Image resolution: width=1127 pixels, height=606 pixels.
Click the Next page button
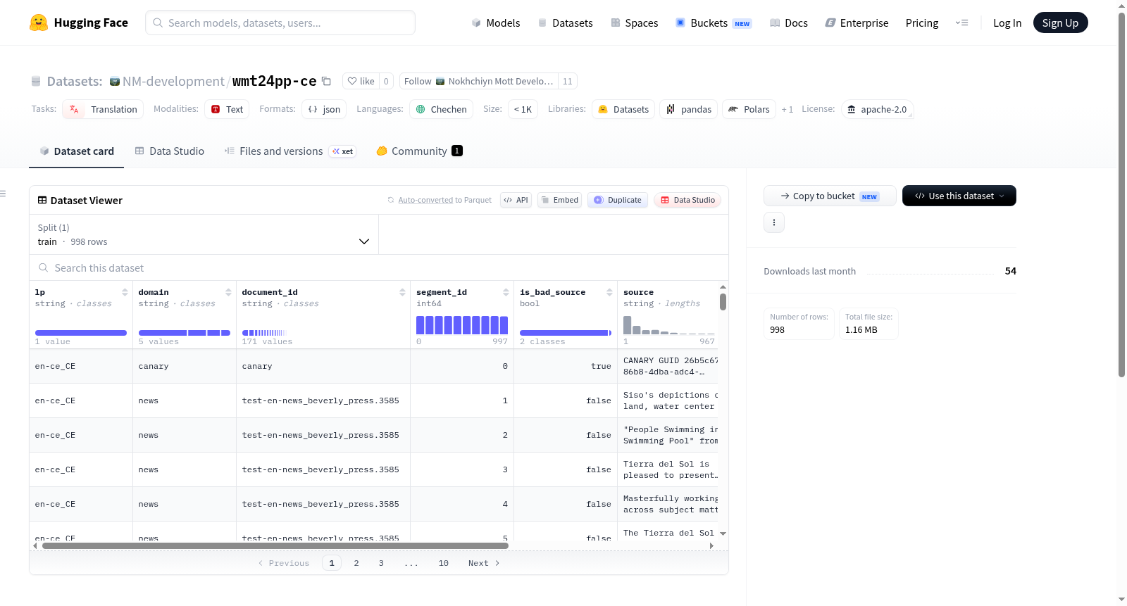(484, 563)
